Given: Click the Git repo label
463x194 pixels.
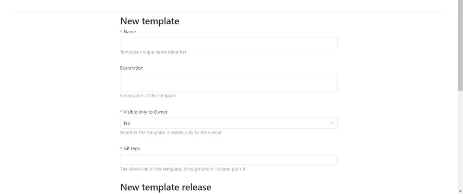Looking at the screenshot, I should [132, 148].
